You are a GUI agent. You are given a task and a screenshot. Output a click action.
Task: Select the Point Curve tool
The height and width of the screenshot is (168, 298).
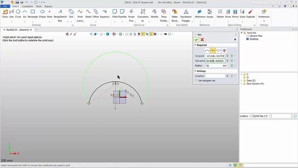(80, 16)
